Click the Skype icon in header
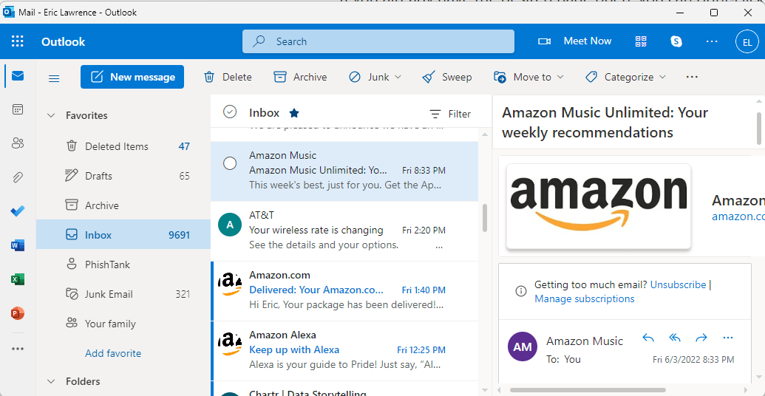This screenshot has width=765, height=396. pyautogui.click(x=676, y=41)
